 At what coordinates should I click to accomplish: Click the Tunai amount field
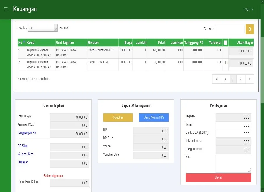[x=233, y=125]
